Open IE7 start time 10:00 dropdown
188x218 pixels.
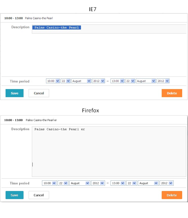coord(53,81)
